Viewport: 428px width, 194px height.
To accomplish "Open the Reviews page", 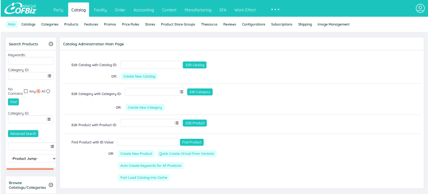I will coord(230,24).
